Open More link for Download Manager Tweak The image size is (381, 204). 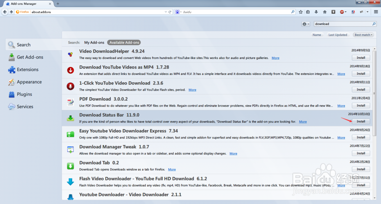click(233, 153)
